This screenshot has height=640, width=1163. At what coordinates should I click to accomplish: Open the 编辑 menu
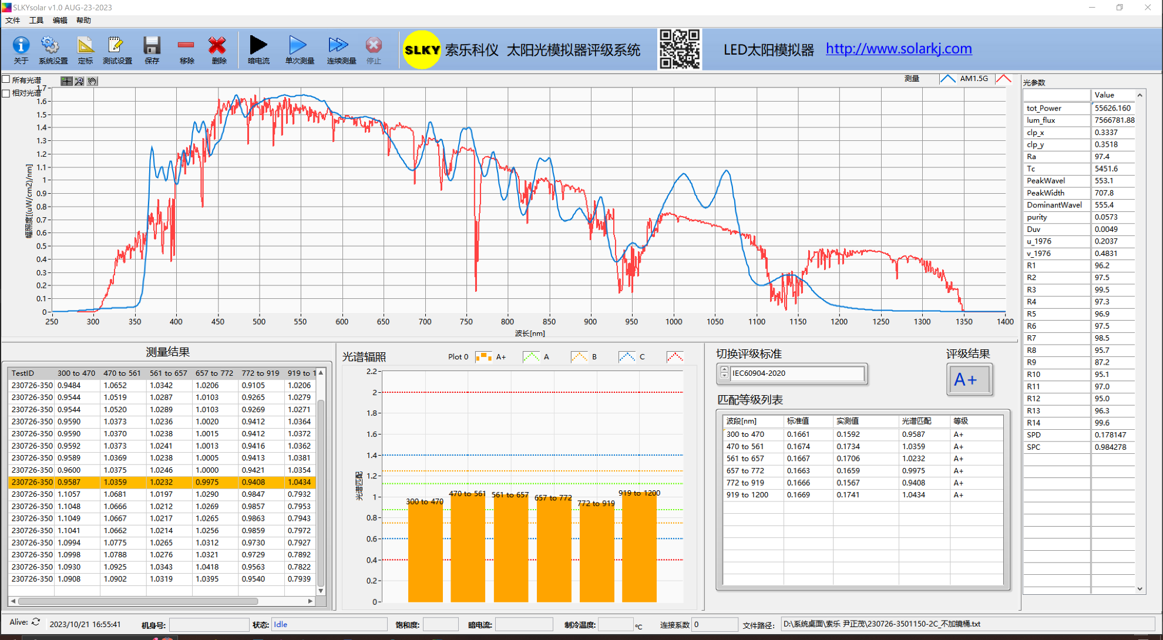(60, 21)
